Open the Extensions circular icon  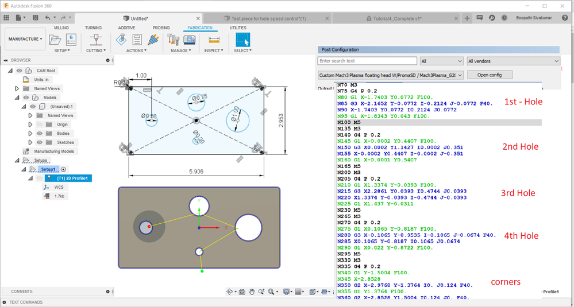492,18
